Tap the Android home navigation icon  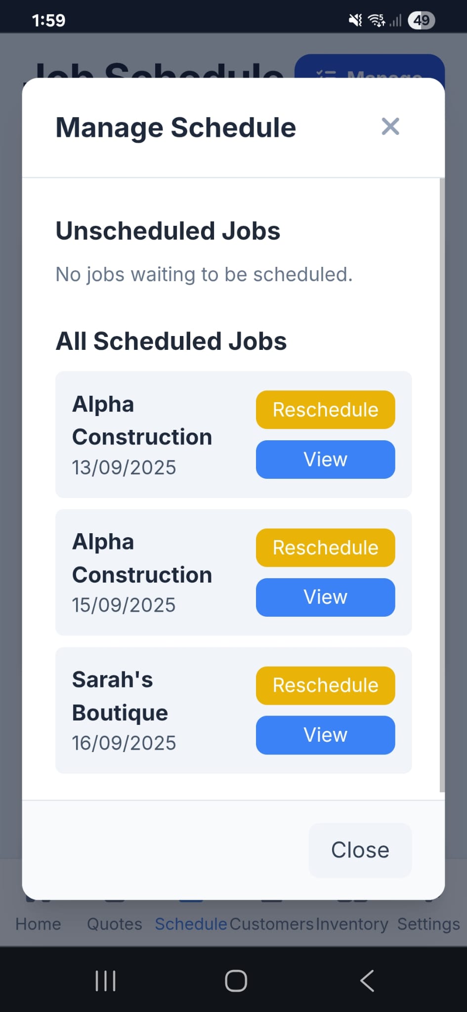tap(236, 981)
